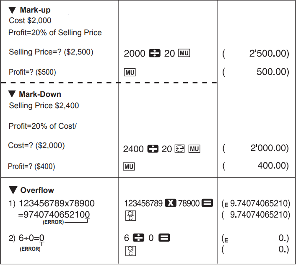296x265 pixels.
Task: Click the Selling Price=? ($2,500) text
Action: pyautogui.click(x=51, y=52)
